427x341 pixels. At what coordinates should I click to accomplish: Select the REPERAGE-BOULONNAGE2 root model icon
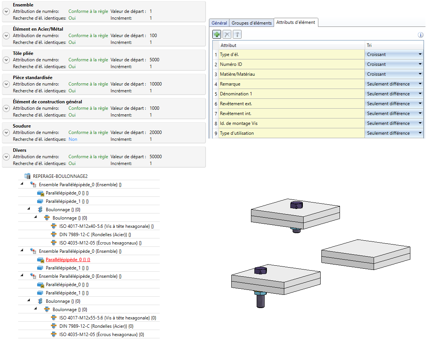(x=28, y=176)
